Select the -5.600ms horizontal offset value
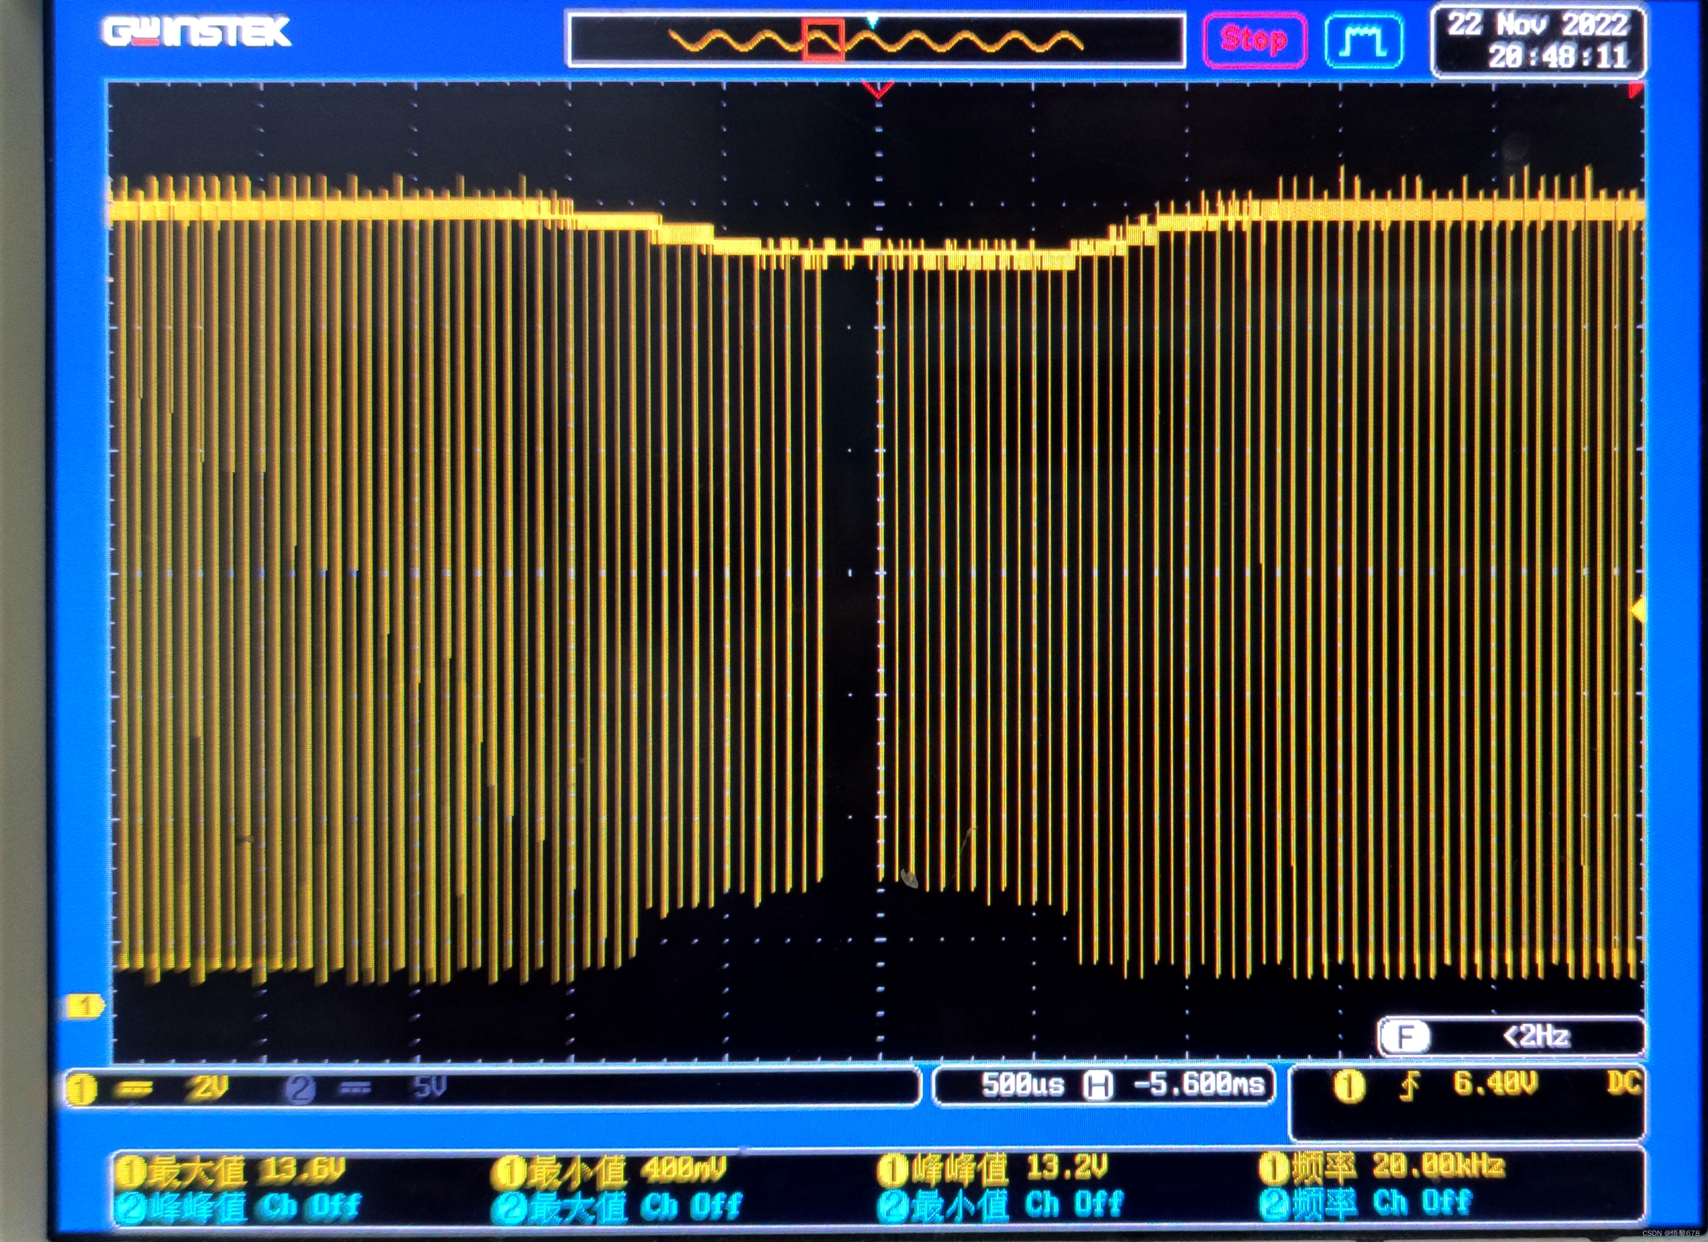 pos(1199,1085)
